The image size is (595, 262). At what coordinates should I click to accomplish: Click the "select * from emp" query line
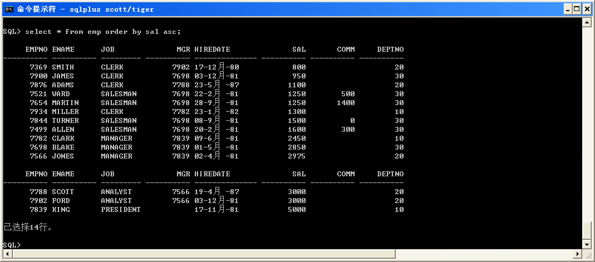103,32
